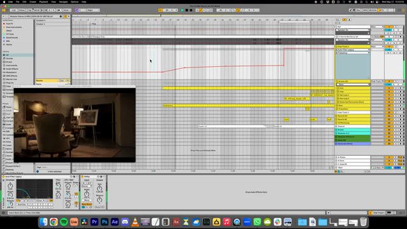Image resolution: width=407 pixels, height=229 pixels.
Task: Select the Club Track 5 track header
Action: click(353, 46)
